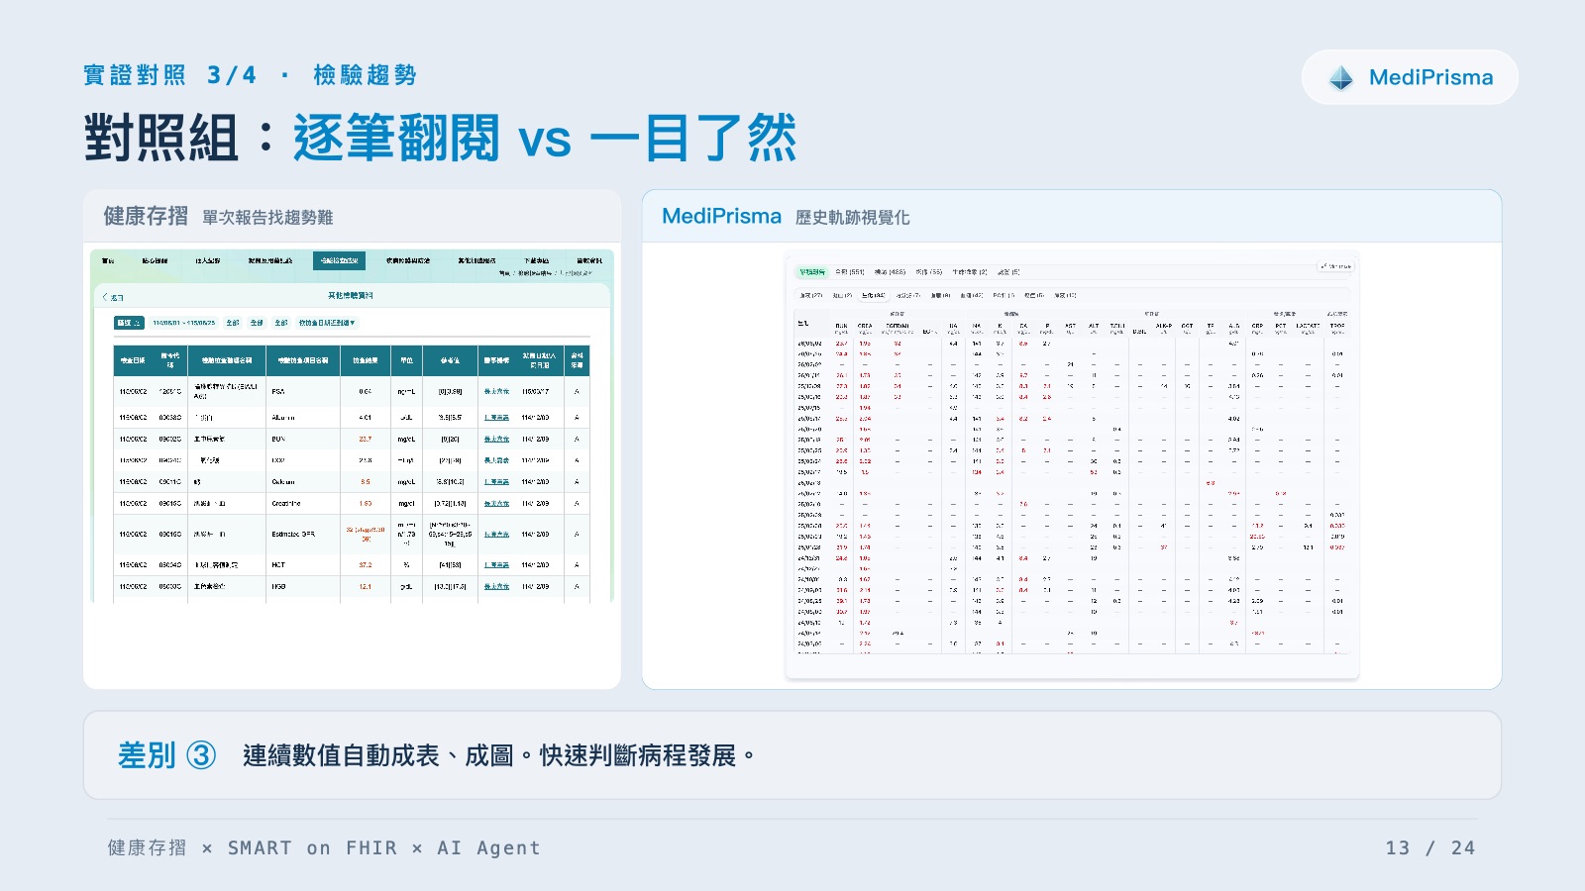Click the PCT column header

tap(1281, 326)
